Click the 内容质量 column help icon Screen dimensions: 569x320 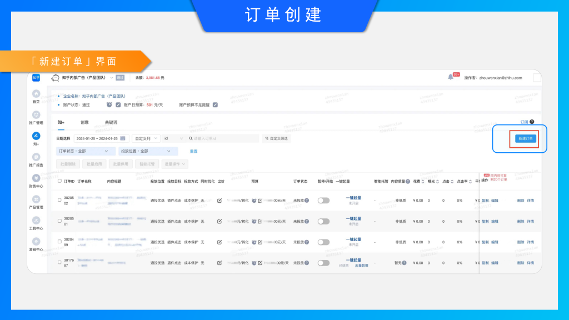[408, 182]
